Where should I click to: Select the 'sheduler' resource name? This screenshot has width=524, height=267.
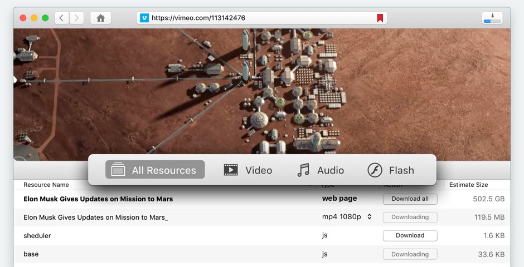37,236
